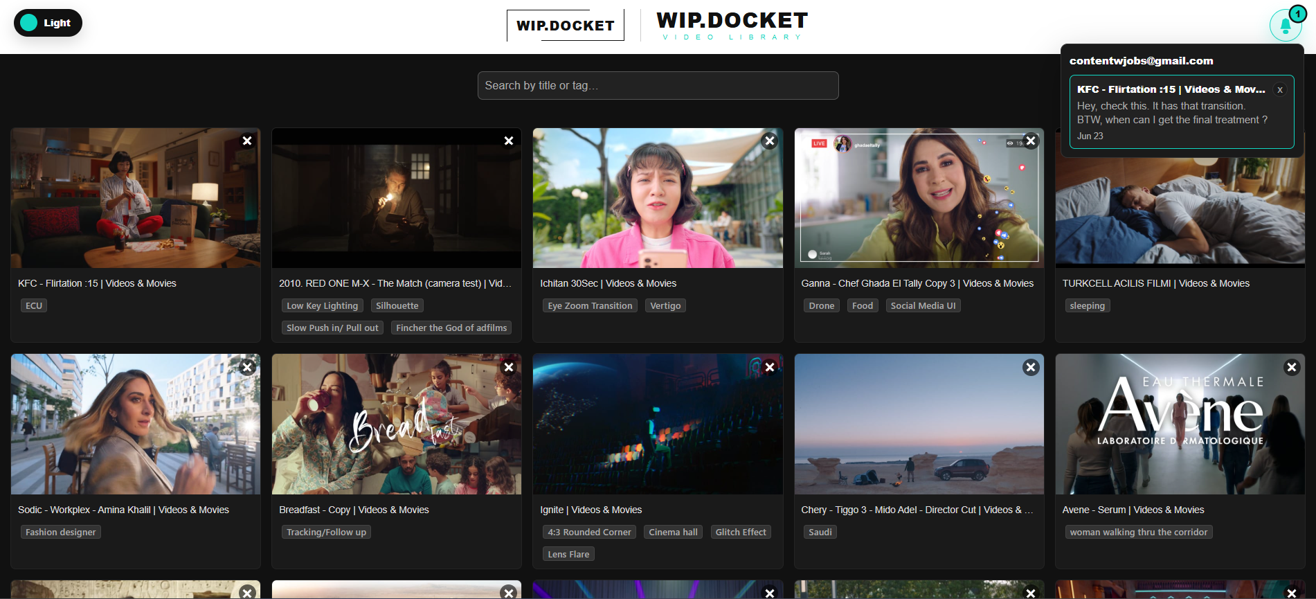Open the notification bell icon
Screen dimensions: 1316x599
click(x=1286, y=26)
